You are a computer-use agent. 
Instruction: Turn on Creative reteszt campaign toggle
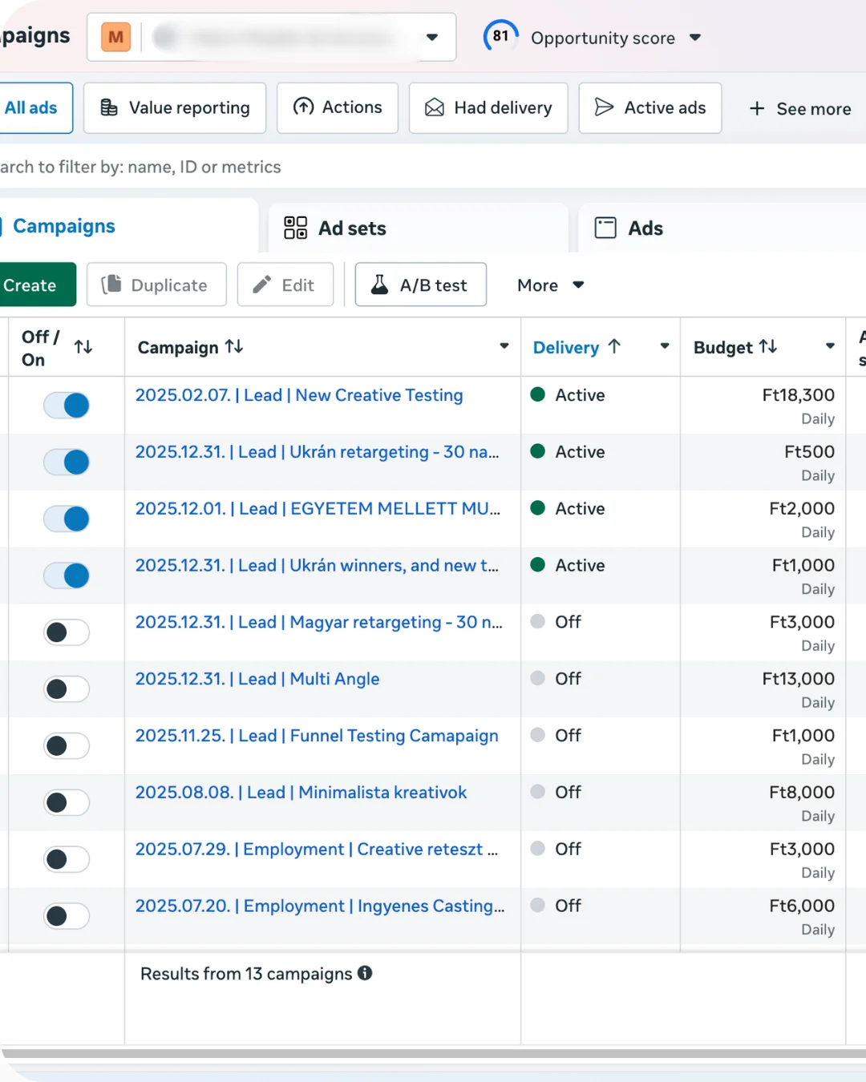point(67,859)
